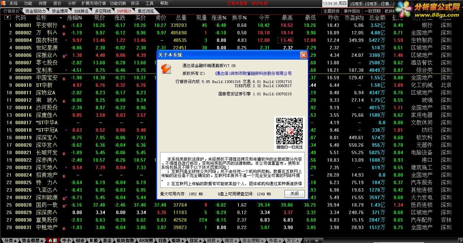Open the 扩展市场行情 menu
463x243 pixels.
94,3
